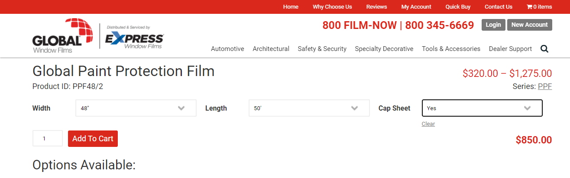Click the quantity input field
This screenshot has width=570, height=178.
[47, 139]
